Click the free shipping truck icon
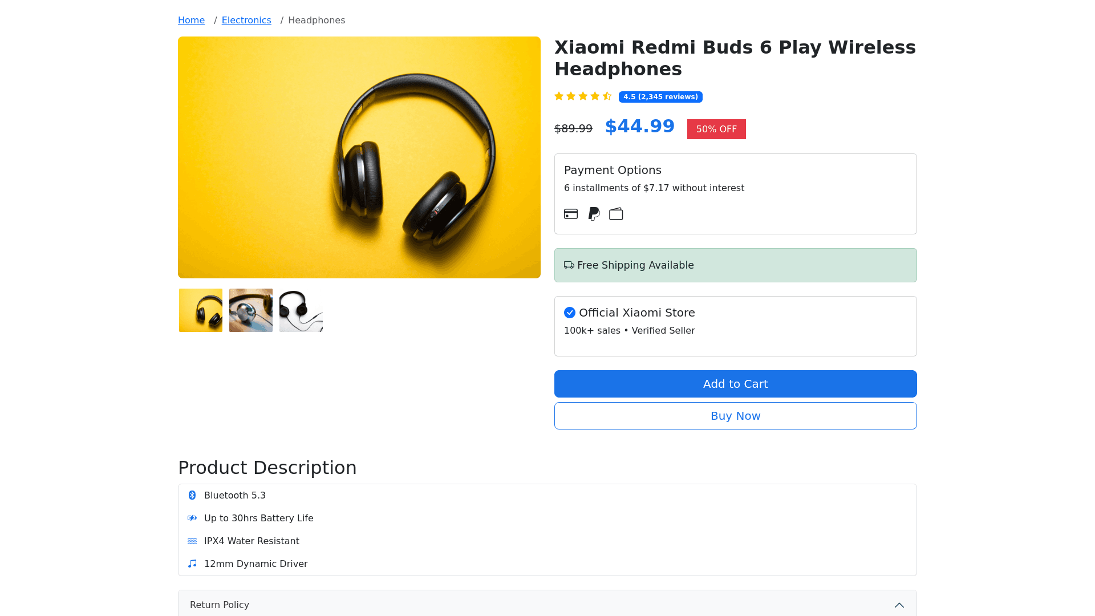Screen dimensions: 1095x616 tap(569, 265)
